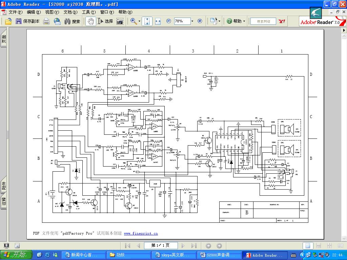Expand the Zoom In tool dropdown arrow
Viewport: 347px width, 260px height.
coord(140,21)
